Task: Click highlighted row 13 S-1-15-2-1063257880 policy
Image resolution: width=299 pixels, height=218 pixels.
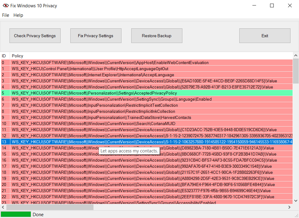Action: point(147,142)
